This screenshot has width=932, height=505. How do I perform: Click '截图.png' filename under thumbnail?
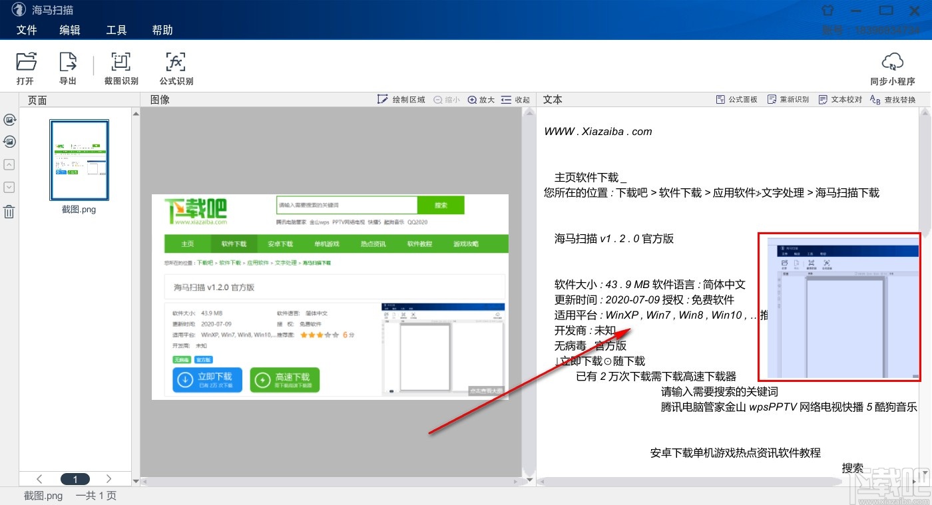(79, 210)
